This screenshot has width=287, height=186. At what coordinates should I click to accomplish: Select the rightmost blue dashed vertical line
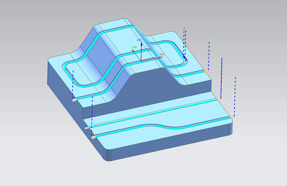click(x=235, y=97)
